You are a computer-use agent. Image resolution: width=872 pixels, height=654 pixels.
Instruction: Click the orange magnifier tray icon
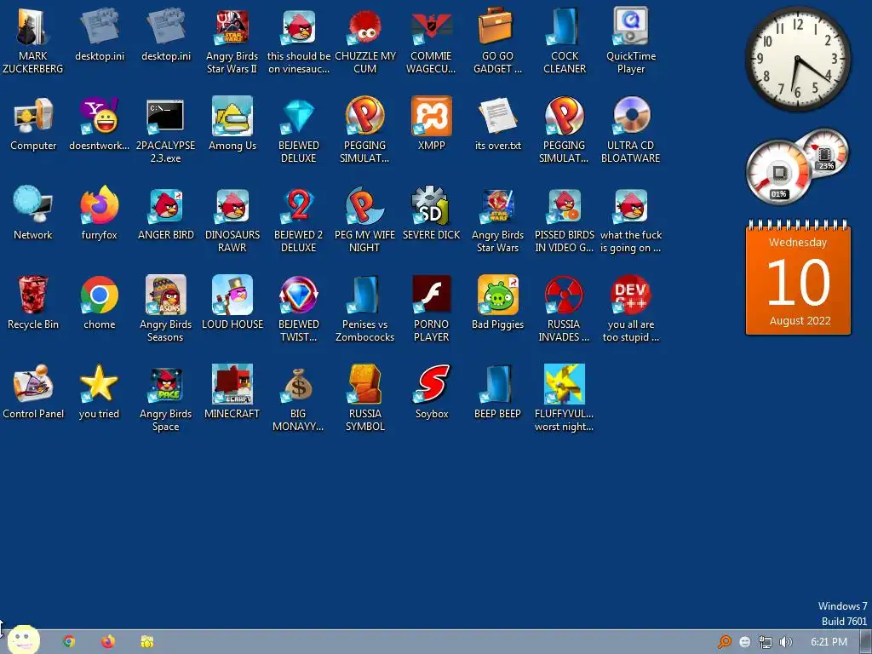pos(724,642)
